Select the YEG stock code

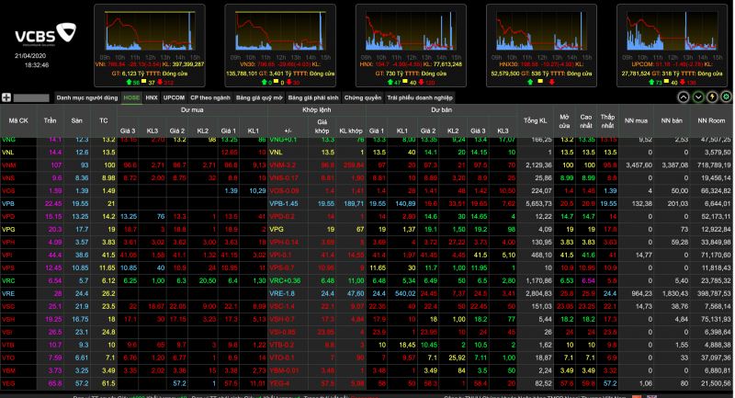pos(8,383)
